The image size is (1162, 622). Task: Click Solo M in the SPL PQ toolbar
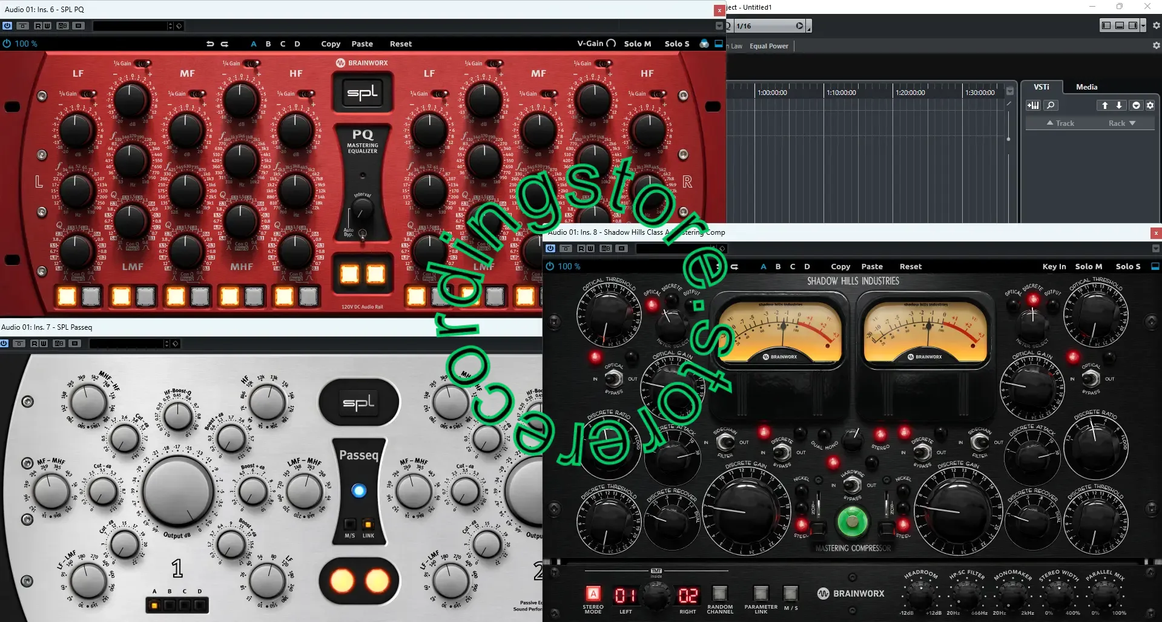(x=638, y=44)
